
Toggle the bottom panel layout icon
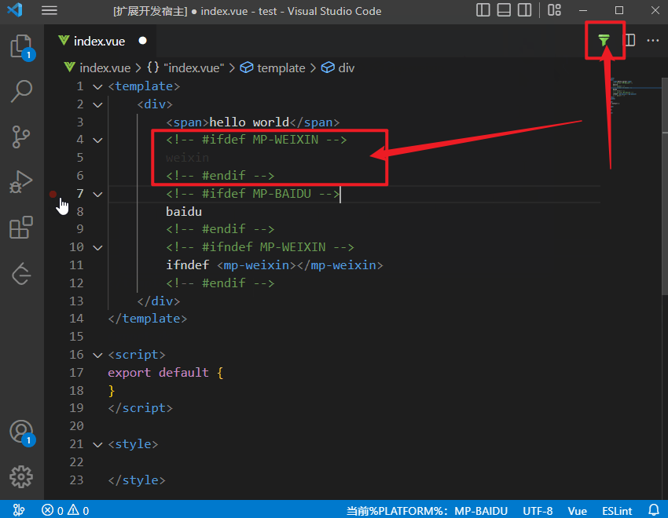[x=504, y=10]
